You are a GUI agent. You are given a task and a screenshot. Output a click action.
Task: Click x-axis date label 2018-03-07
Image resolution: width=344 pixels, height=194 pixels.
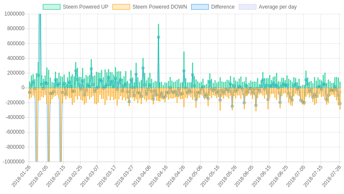pyautogui.click(x=90, y=176)
